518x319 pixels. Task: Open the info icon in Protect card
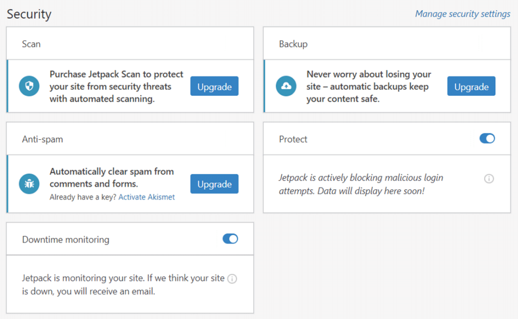tap(489, 179)
